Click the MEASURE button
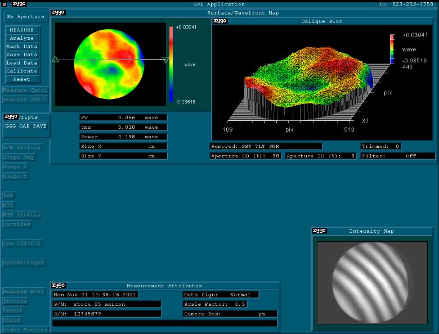Viewport: 439px width, 334px height. coord(21,30)
